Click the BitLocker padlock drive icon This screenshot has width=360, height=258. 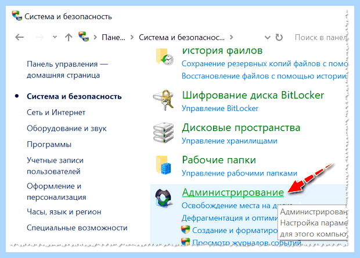point(164,101)
